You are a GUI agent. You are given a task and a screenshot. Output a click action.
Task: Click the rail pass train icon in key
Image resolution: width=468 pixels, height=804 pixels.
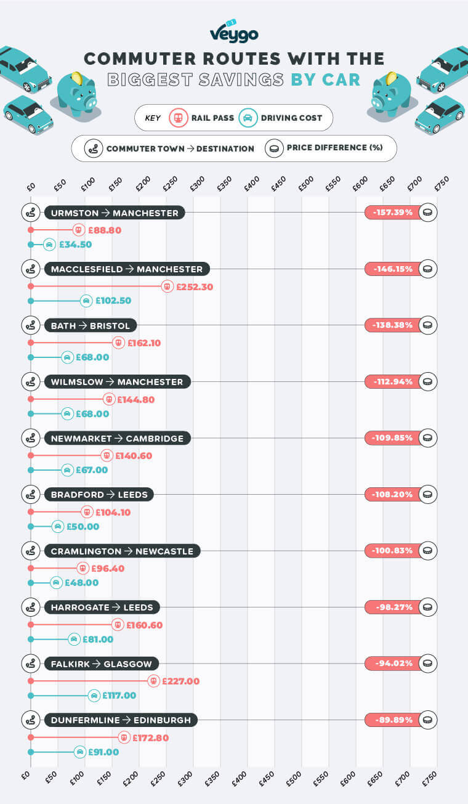tap(179, 118)
